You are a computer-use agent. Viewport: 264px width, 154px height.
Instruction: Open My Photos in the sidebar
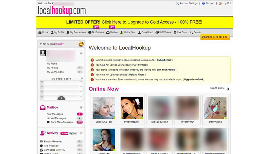tap(52, 68)
